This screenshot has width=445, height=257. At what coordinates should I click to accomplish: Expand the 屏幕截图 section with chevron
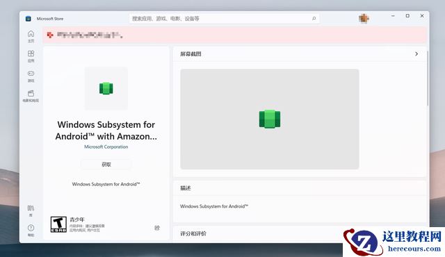tap(416, 54)
